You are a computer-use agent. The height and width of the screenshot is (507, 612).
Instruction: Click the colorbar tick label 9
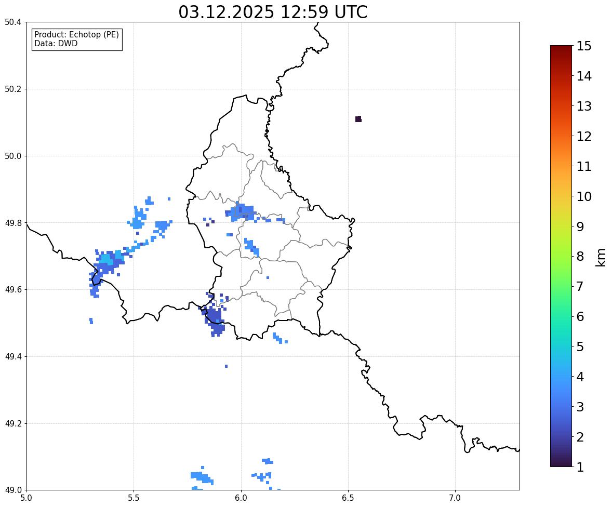coord(580,226)
